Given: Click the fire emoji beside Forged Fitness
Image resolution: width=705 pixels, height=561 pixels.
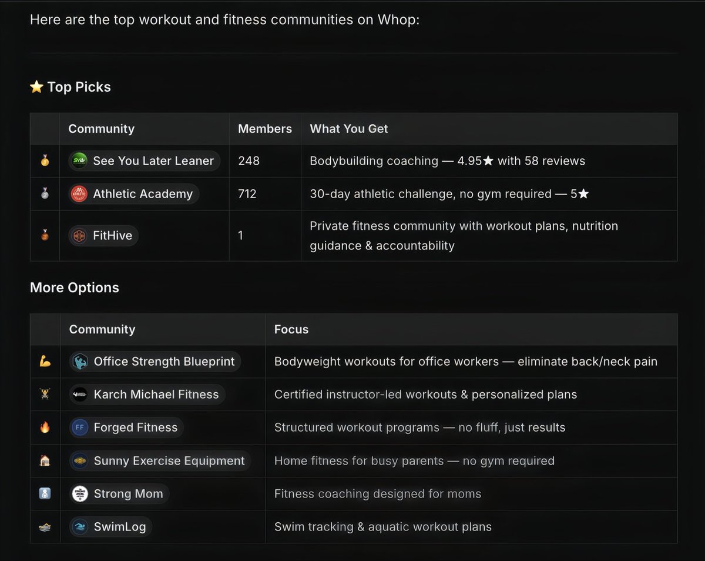Looking at the screenshot, I should (45, 428).
